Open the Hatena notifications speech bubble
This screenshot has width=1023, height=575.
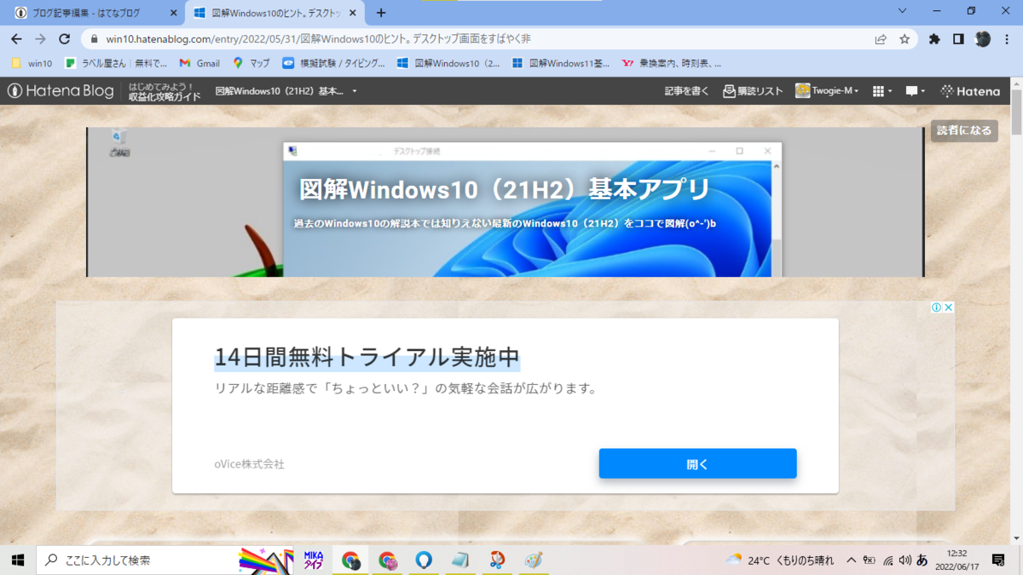click(916, 91)
